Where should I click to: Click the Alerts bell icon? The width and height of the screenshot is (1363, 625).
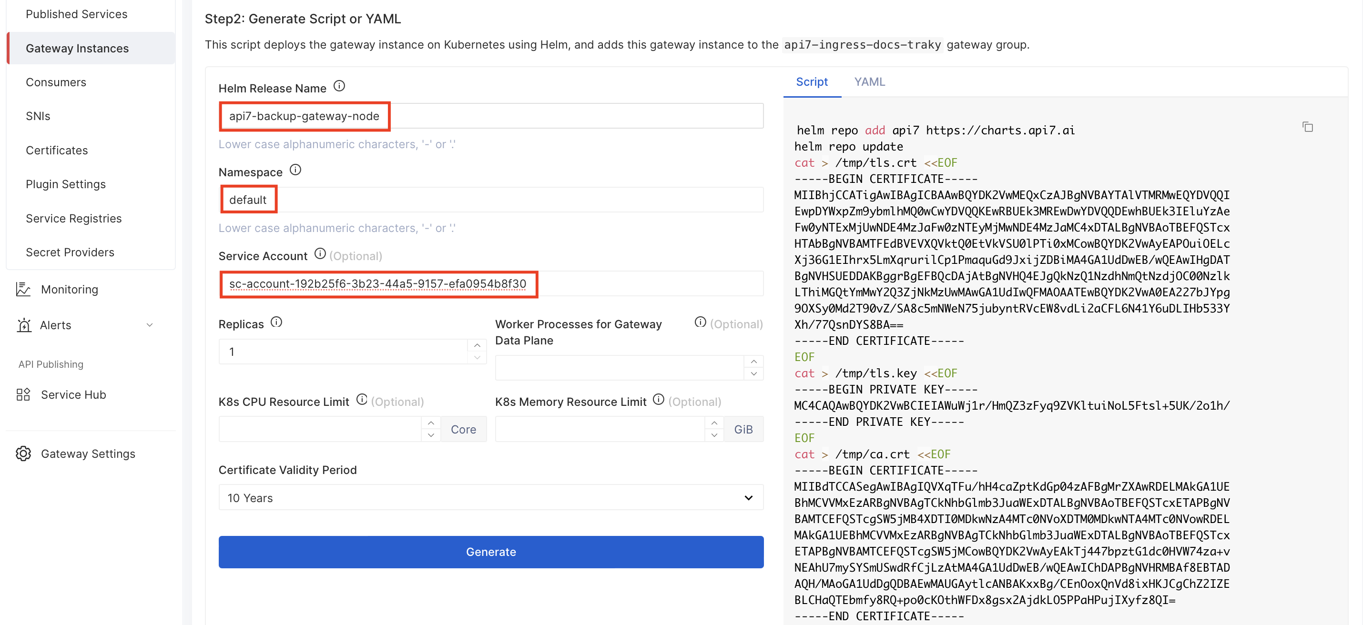coord(23,325)
